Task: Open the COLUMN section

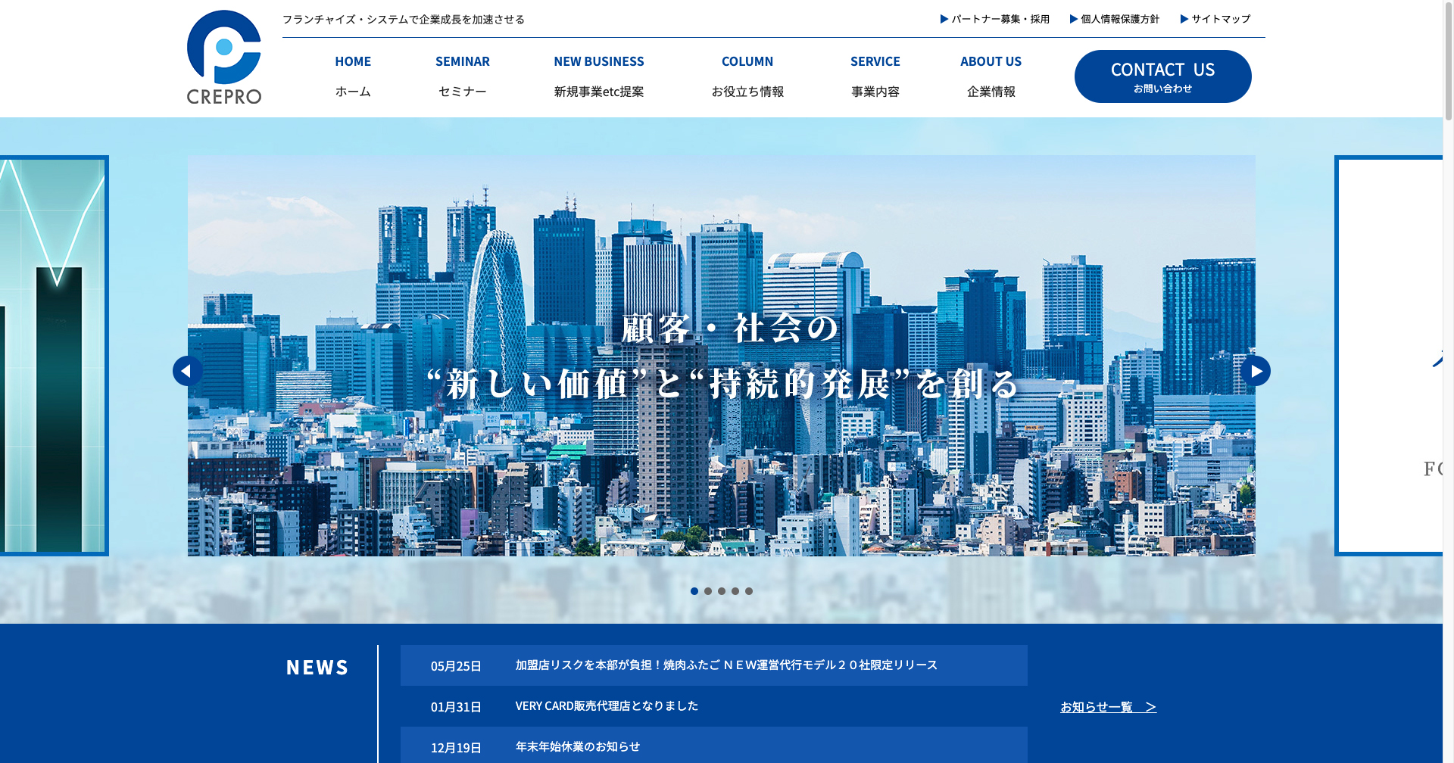Action: [747, 76]
